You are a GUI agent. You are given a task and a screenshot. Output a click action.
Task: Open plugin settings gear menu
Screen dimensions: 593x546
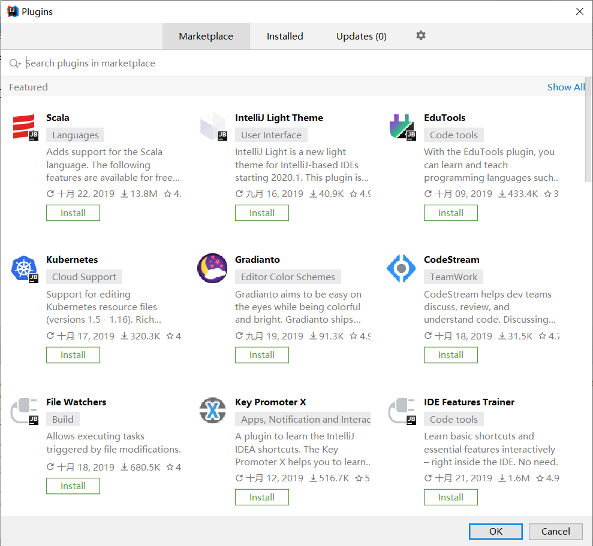(421, 35)
